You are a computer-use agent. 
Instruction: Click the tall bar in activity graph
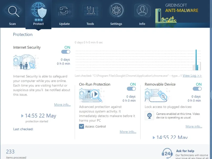click(196, 60)
